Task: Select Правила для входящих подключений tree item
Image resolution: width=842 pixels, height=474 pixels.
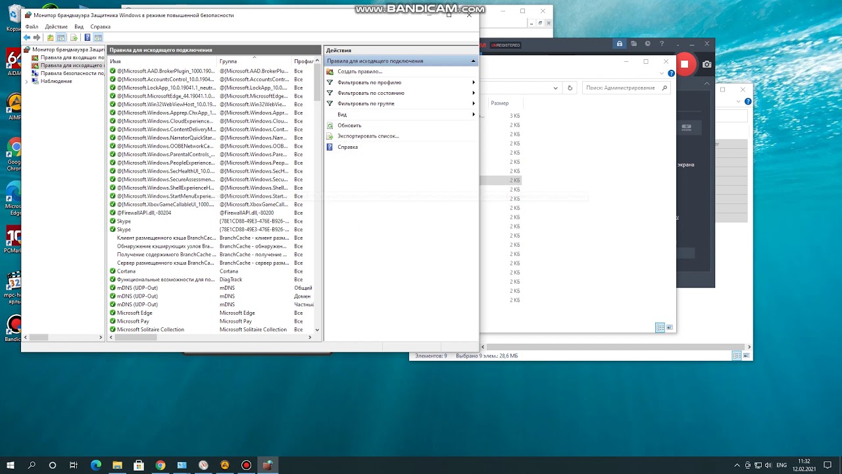Action: pos(68,57)
